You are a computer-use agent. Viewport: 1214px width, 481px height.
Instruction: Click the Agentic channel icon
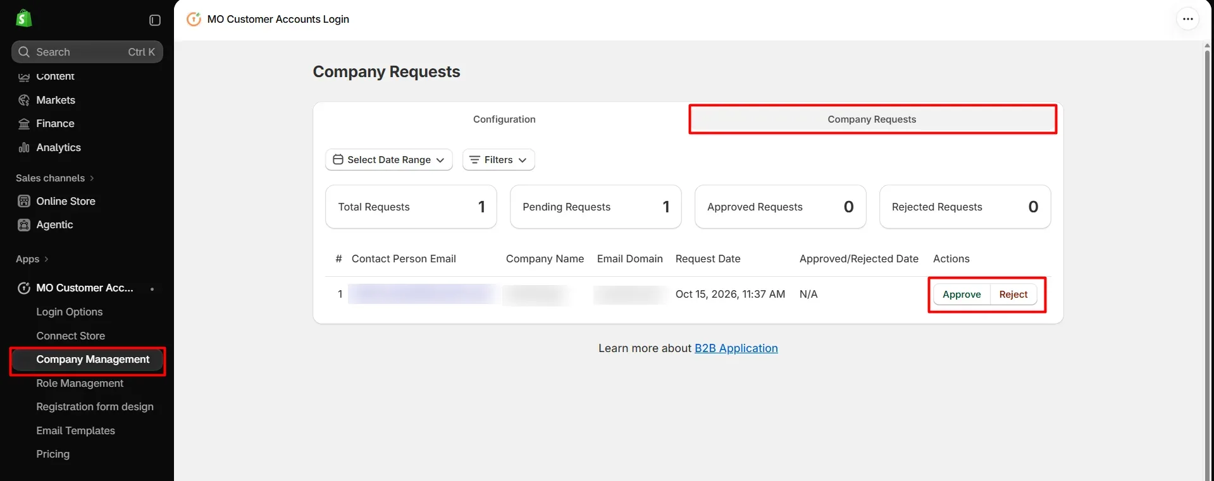tap(24, 224)
